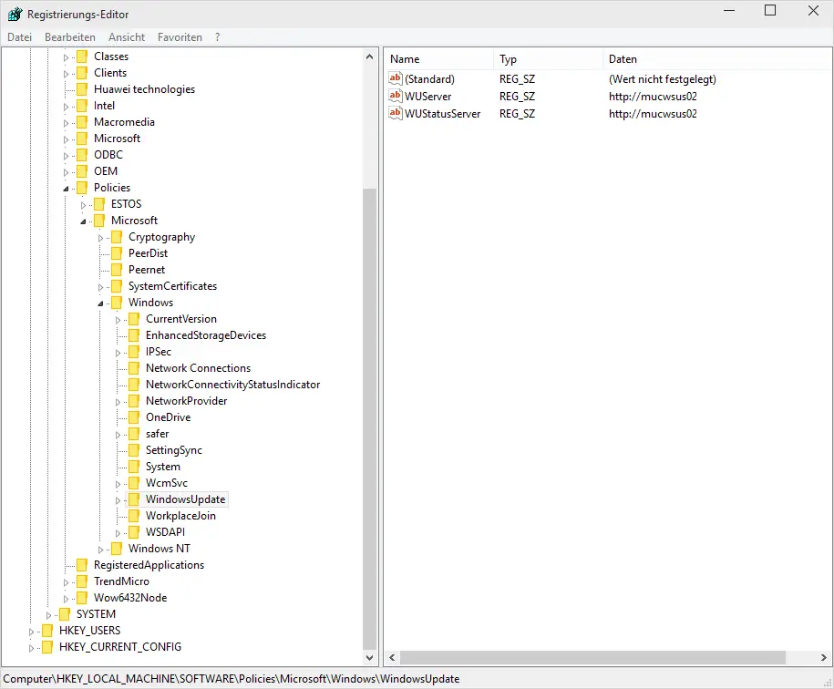Select the RegisteredApplications key

click(149, 565)
